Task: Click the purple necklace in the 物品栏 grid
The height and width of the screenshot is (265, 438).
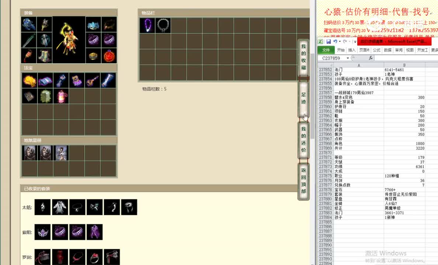Action: pyautogui.click(x=147, y=25)
